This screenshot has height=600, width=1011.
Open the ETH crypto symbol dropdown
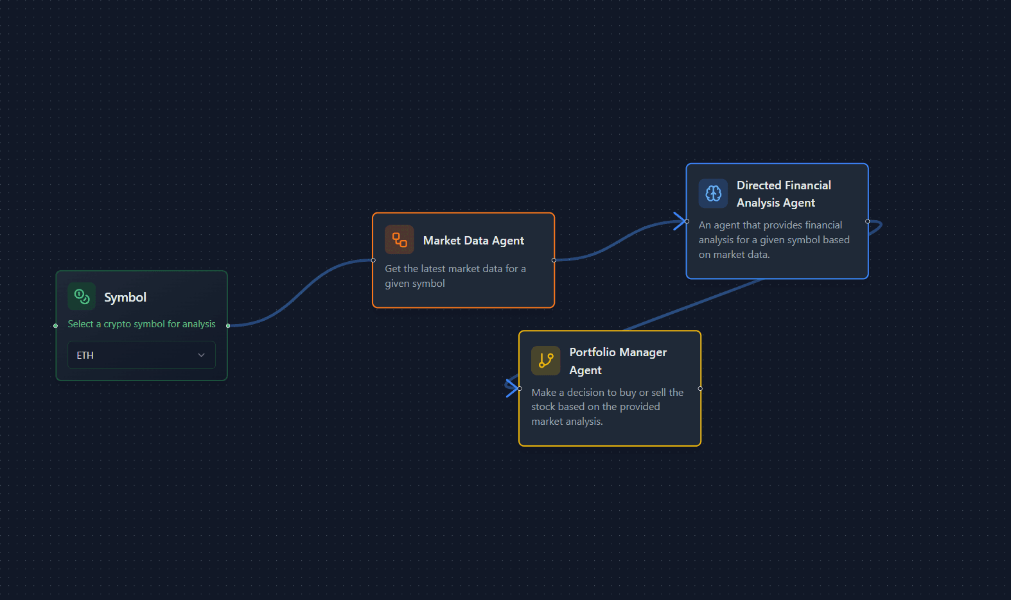coord(141,355)
